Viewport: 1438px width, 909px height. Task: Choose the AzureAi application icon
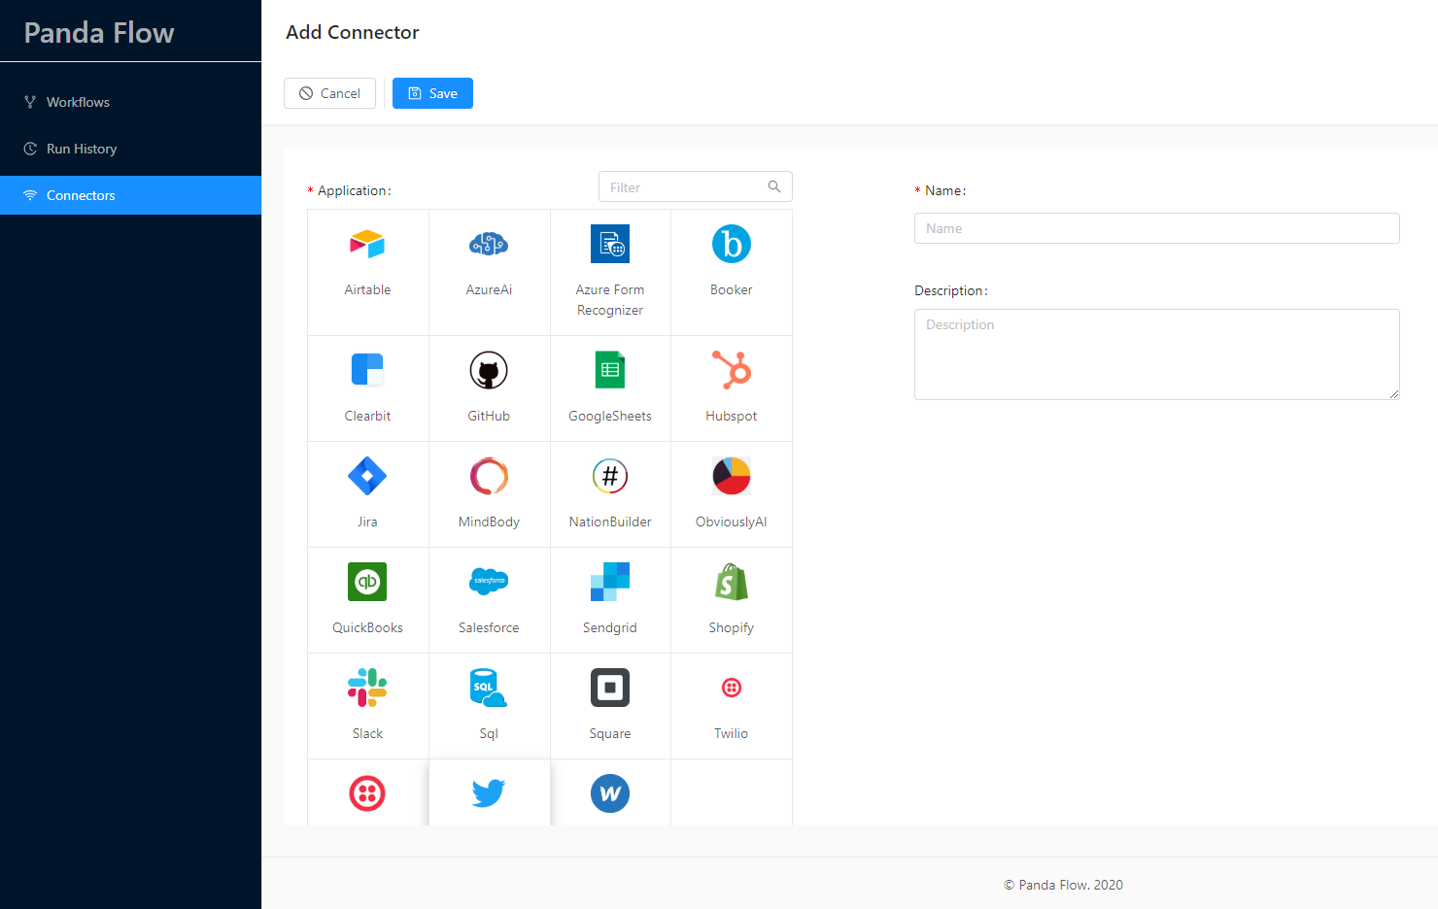coord(489,244)
